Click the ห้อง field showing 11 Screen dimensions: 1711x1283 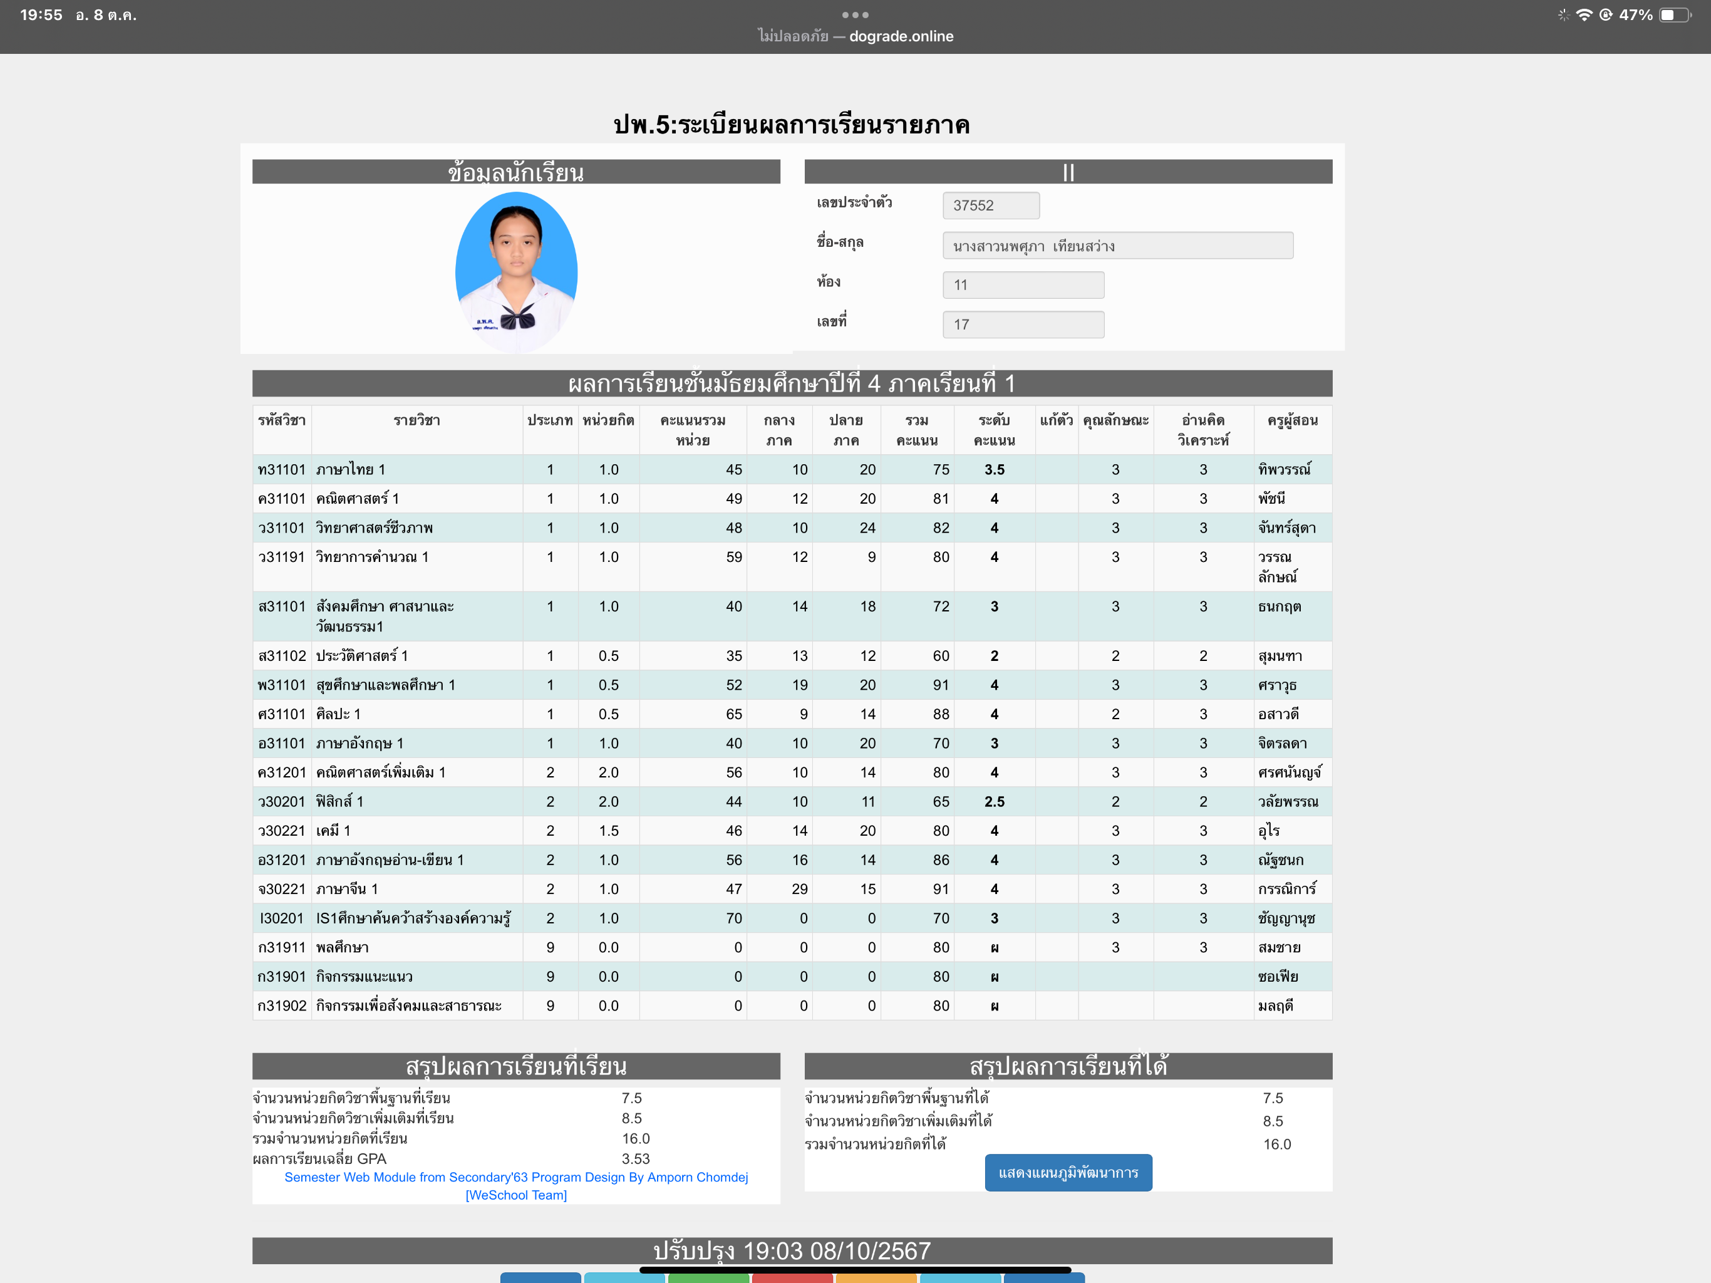pyautogui.click(x=1023, y=285)
